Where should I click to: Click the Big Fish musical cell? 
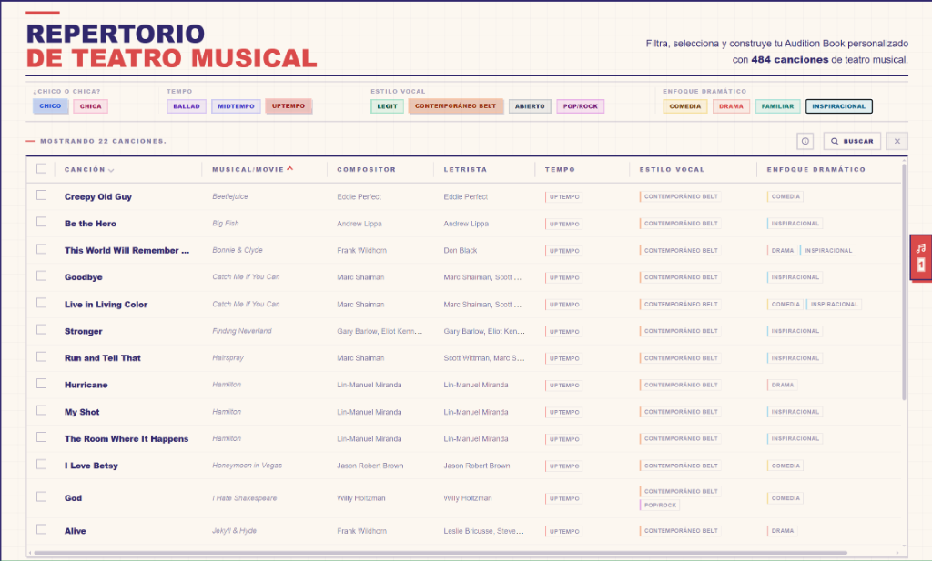pos(226,224)
